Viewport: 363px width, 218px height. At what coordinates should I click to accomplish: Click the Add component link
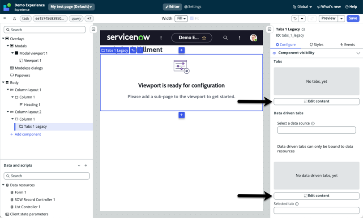26,134
